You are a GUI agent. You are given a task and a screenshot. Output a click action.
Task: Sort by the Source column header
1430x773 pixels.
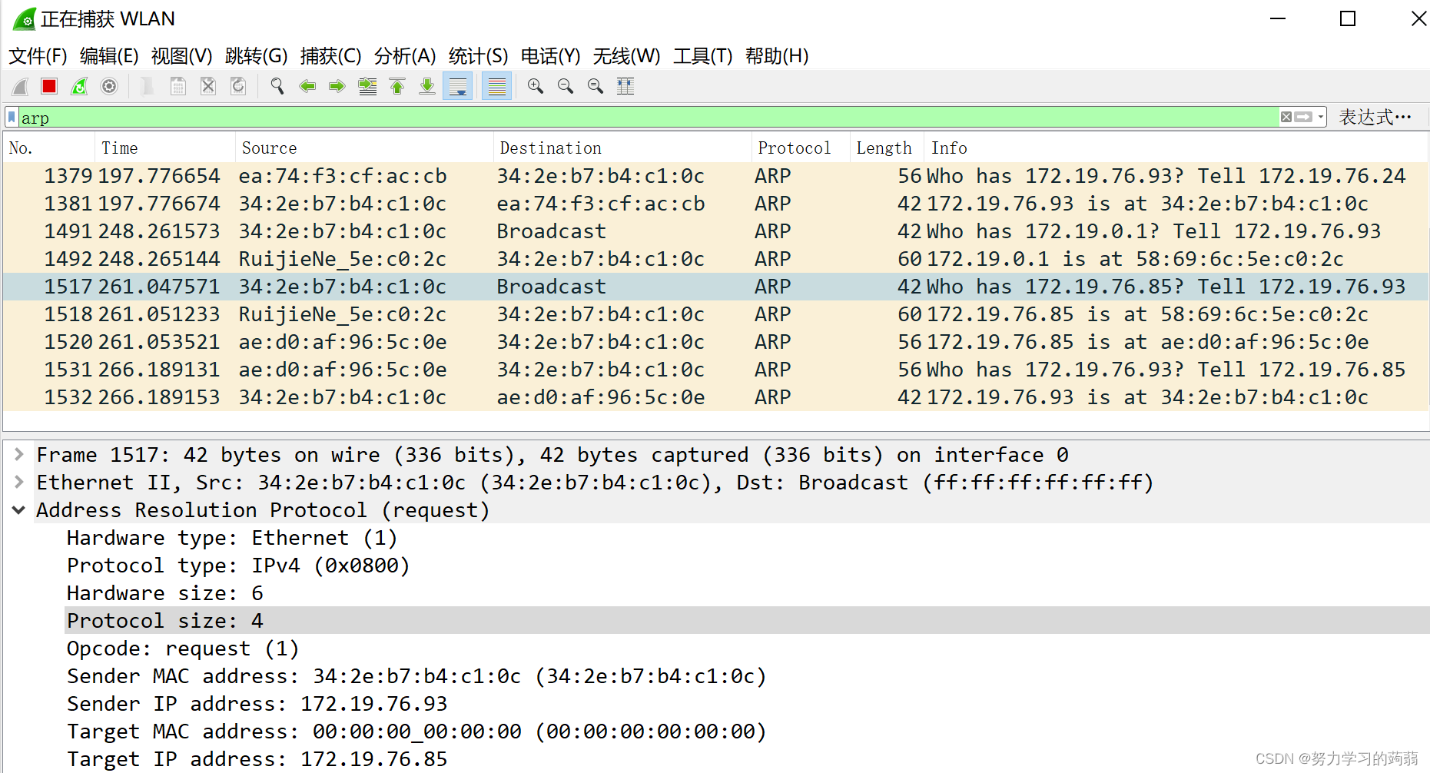[x=364, y=148]
